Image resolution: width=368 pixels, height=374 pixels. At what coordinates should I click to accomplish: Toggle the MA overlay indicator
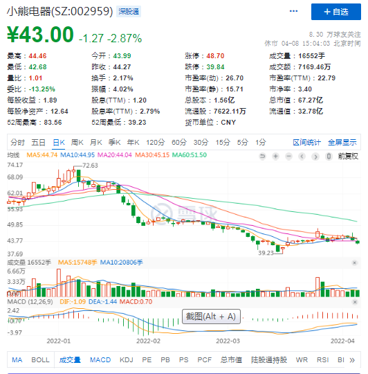coord(17,359)
